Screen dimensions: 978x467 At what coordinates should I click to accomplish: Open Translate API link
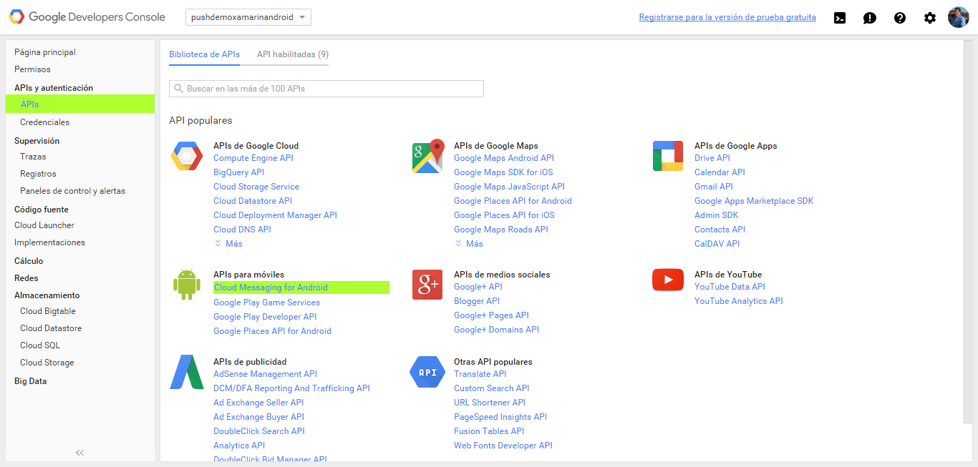click(x=480, y=374)
